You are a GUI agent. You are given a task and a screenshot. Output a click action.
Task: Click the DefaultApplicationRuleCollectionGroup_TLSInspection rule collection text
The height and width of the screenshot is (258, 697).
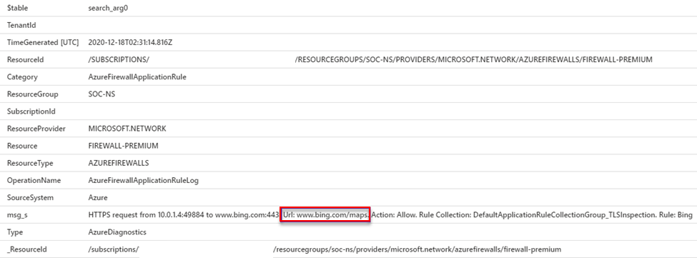pos(565,215)
